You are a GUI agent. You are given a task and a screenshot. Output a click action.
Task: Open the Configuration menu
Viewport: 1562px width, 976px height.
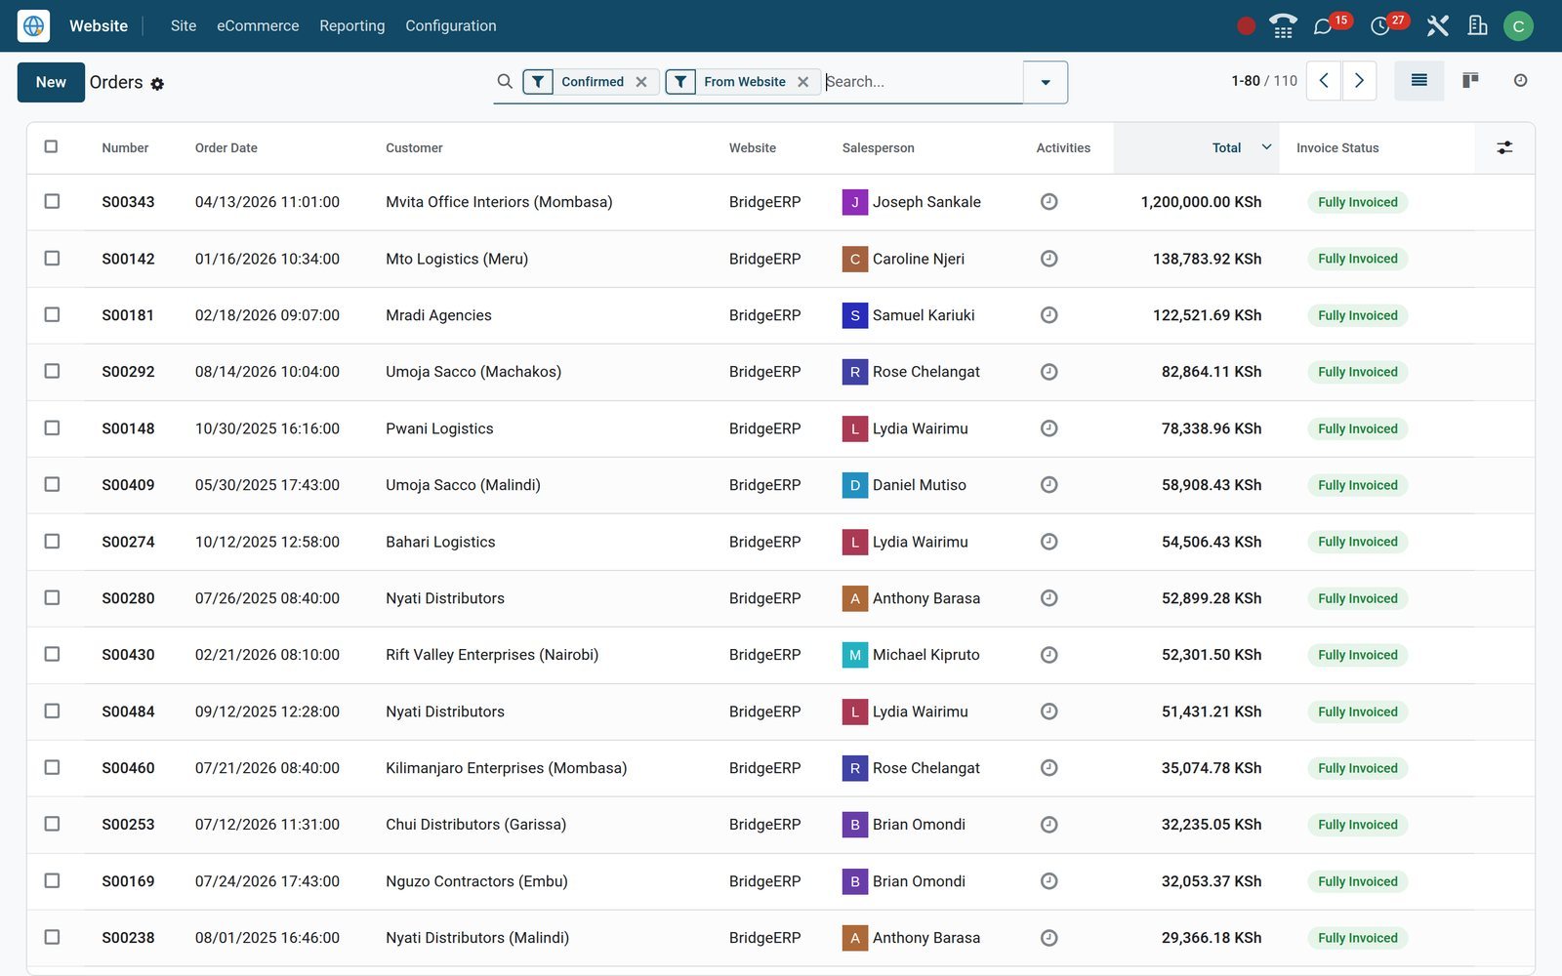tap(451, 26)
